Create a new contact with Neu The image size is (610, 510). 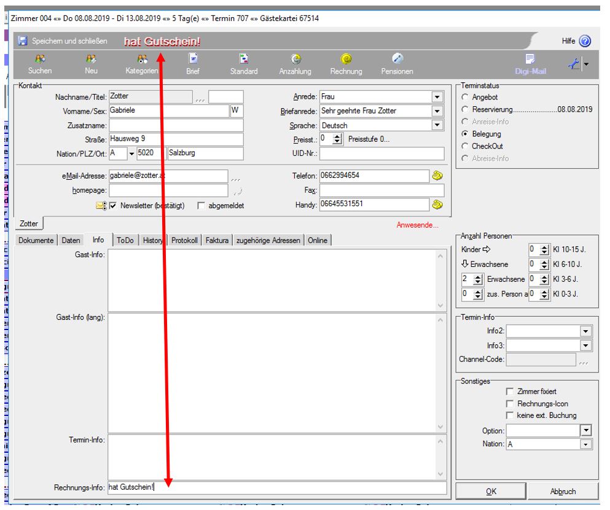pyautogui.click(x=91, y=64)
